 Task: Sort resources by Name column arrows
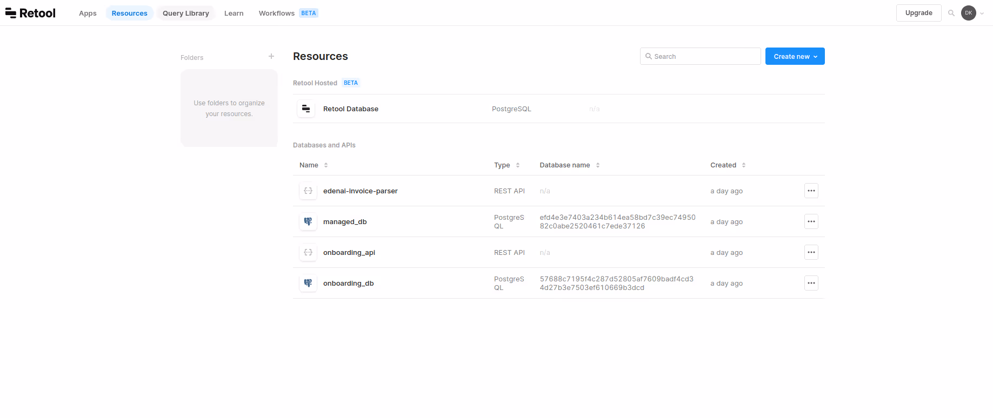[x=326, y=165]
